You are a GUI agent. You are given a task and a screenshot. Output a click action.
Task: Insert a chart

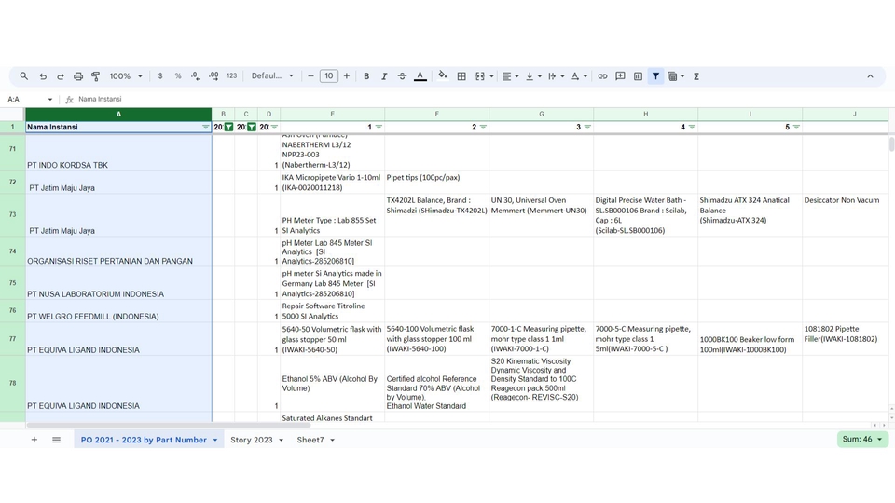pyautogui.click(x=638, y=75)
